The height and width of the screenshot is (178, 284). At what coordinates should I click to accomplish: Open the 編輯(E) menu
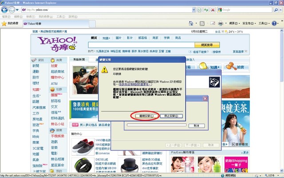[18, 17]
